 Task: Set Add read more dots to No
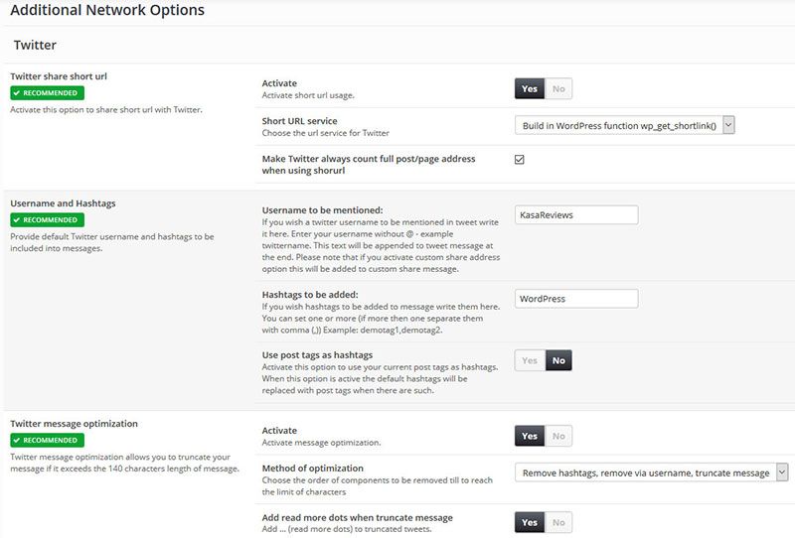pos(558,522)
